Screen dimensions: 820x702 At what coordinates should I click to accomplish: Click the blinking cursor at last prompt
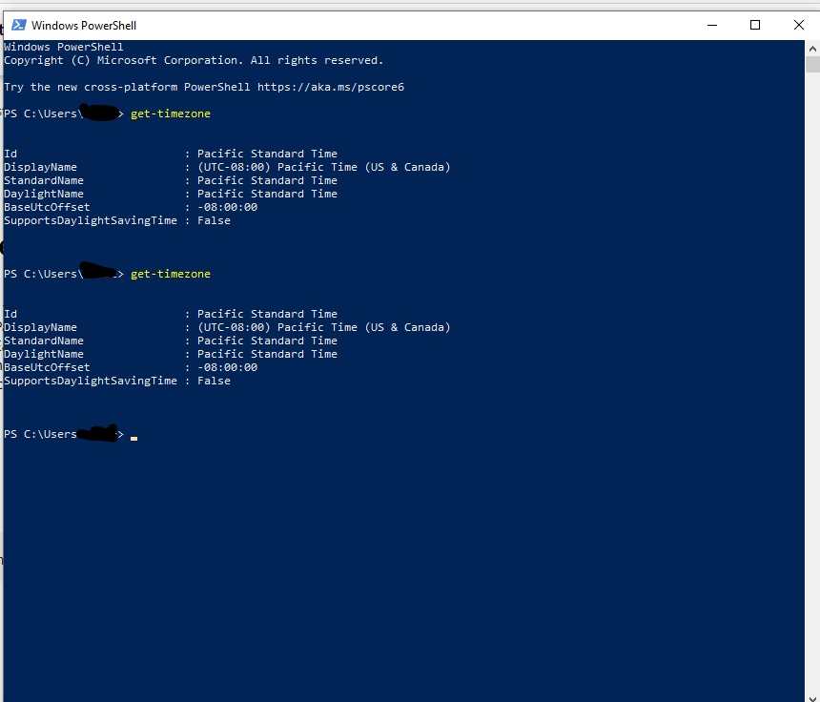click(133, 439)
